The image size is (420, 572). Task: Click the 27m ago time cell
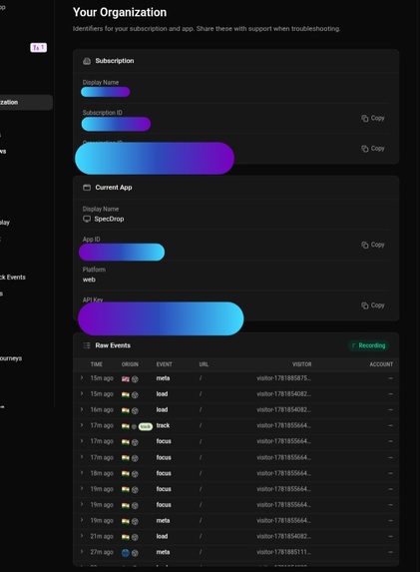(102, 552)
